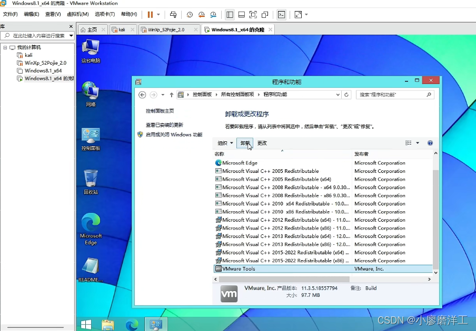
Task: Click the 卸载 button
Action: (x=245, y=143)
